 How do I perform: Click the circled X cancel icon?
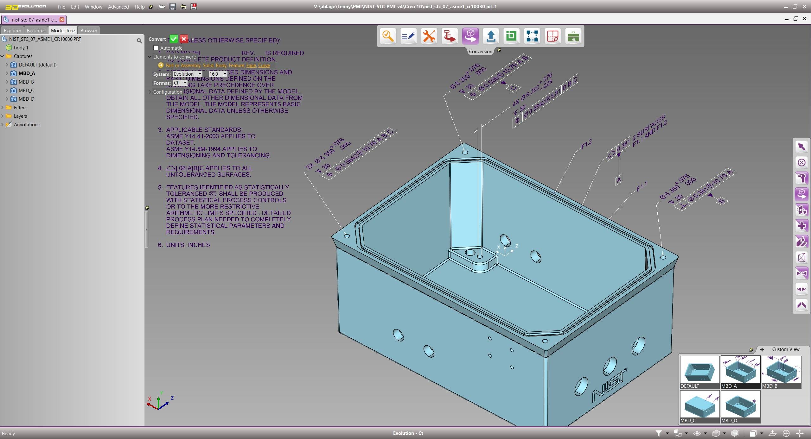801,163
